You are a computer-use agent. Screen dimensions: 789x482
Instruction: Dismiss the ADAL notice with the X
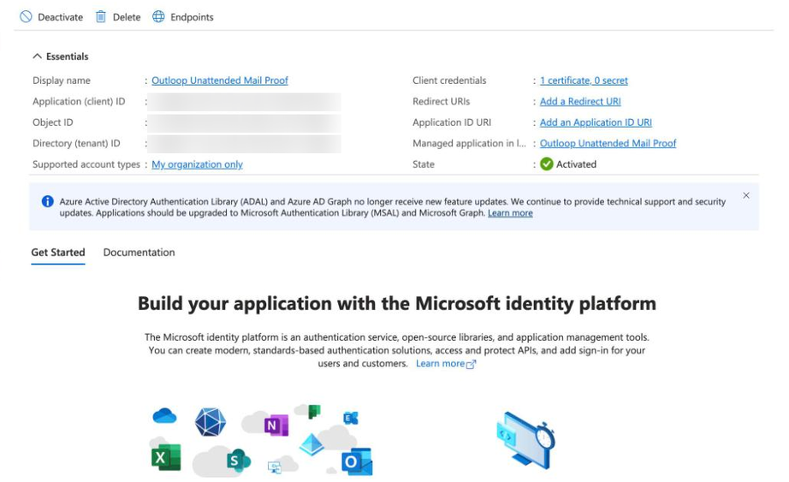pyautogui.click(x=746, y=195)
